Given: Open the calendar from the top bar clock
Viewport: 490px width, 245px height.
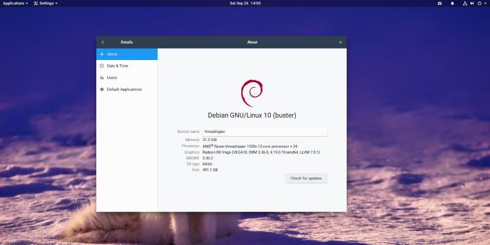Looking at the screenshot, I should 245,3.
